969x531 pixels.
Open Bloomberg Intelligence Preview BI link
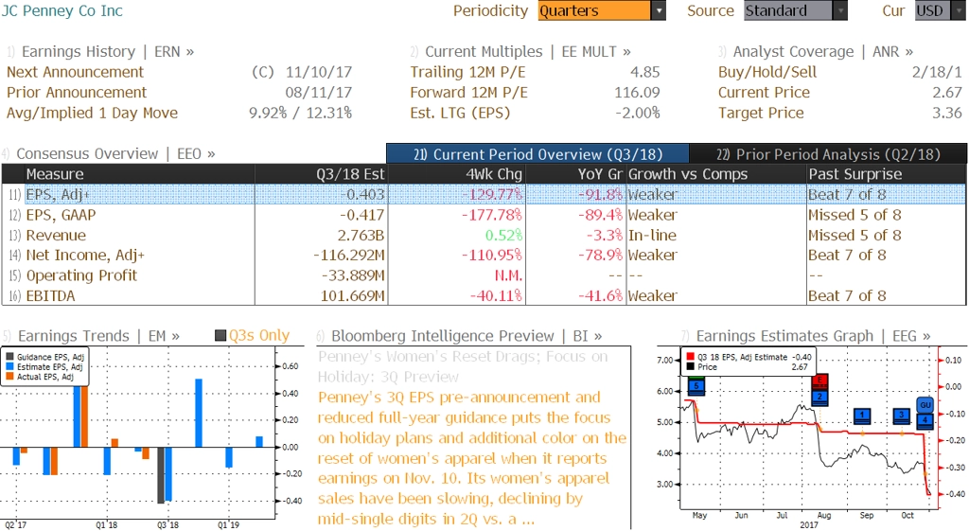point(467,336)
